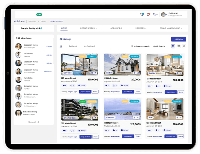200x154 pixels.
Task: Click the MLS Group heading
Action: coord(19,21)
